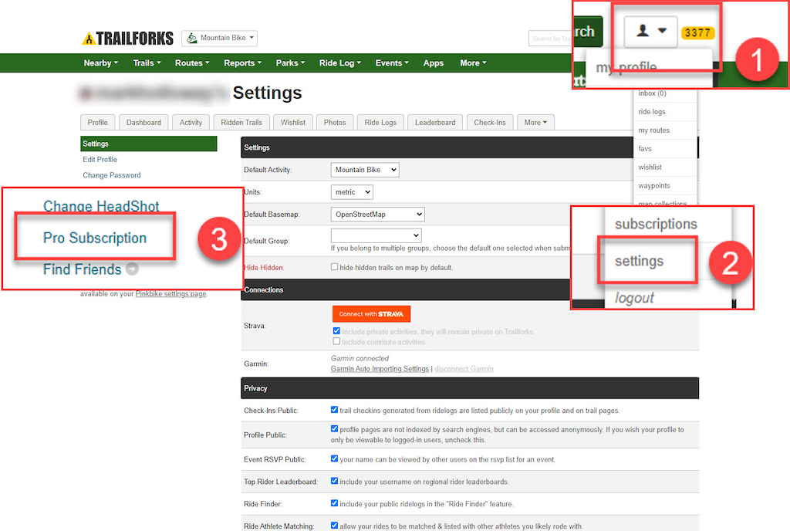The width and height of the screenshot is (790, 531).
Task: Expand the Routes navigation menu
Action: [x=192, y=63]
